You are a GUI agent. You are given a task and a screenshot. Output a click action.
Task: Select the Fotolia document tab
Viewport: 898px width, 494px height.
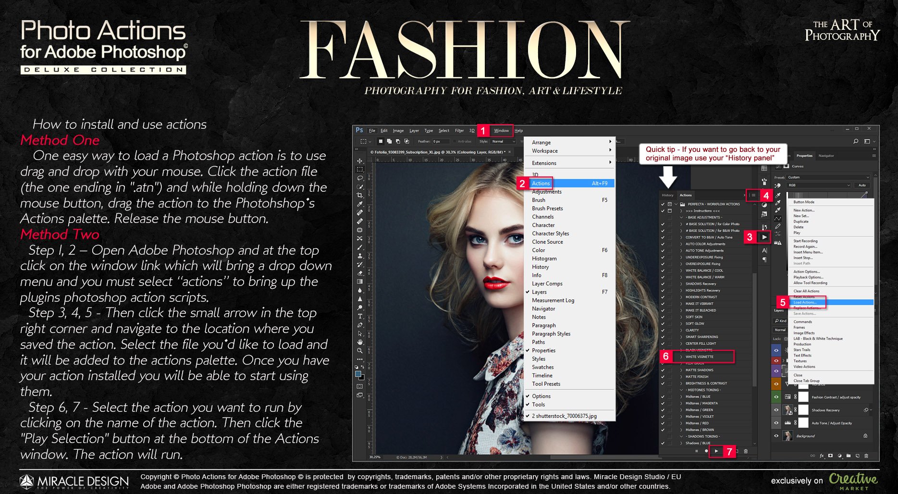point(440,152)
